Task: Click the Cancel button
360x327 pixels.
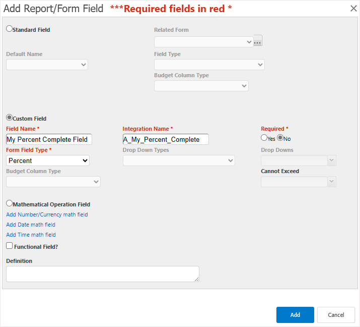Action: [336, 315]
